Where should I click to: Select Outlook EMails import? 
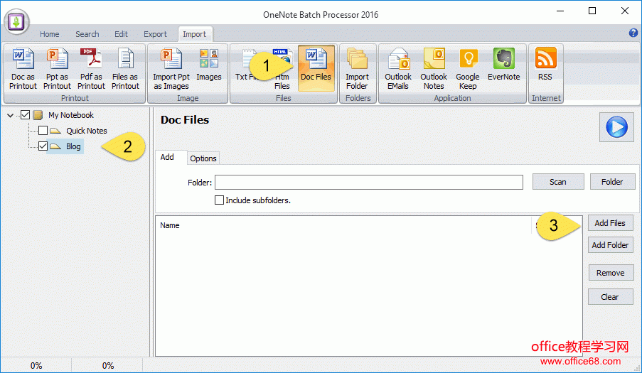click(x=398, y=68)
